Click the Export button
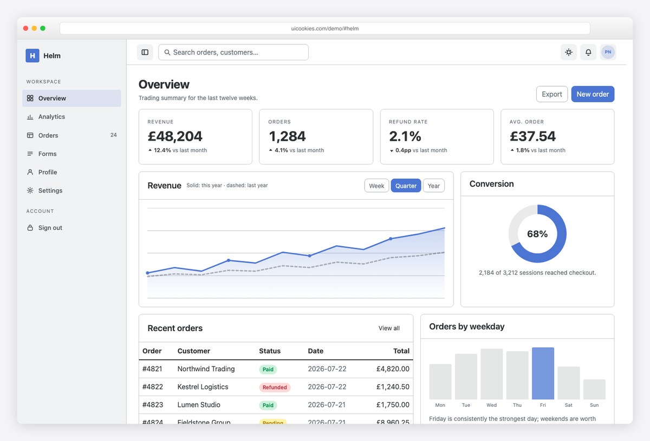This screenshot has height=441, width=650. [552, 94]
